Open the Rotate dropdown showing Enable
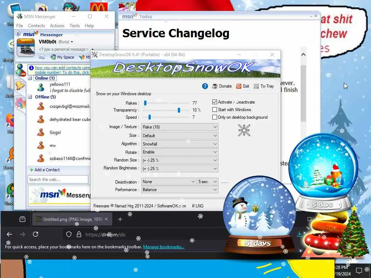The height and width of the screenshot is (278, 371). (x=180, y=152)
